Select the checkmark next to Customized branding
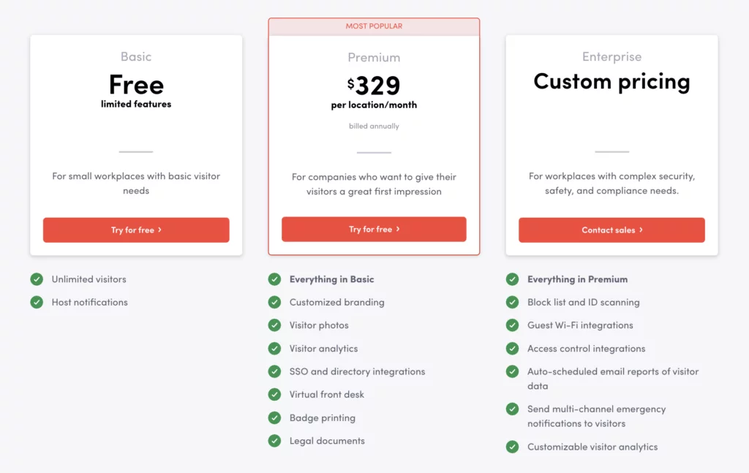Screen dimensions: 749x473 pyautogui.click(x=274, y=302)
